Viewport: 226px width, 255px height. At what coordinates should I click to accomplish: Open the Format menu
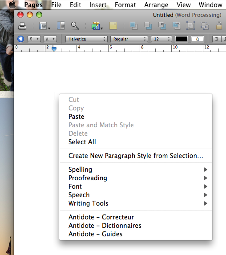125,5
